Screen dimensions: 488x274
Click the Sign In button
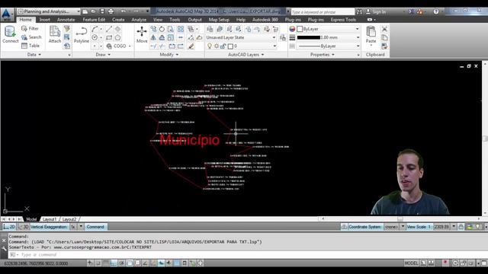coord(376,11)
